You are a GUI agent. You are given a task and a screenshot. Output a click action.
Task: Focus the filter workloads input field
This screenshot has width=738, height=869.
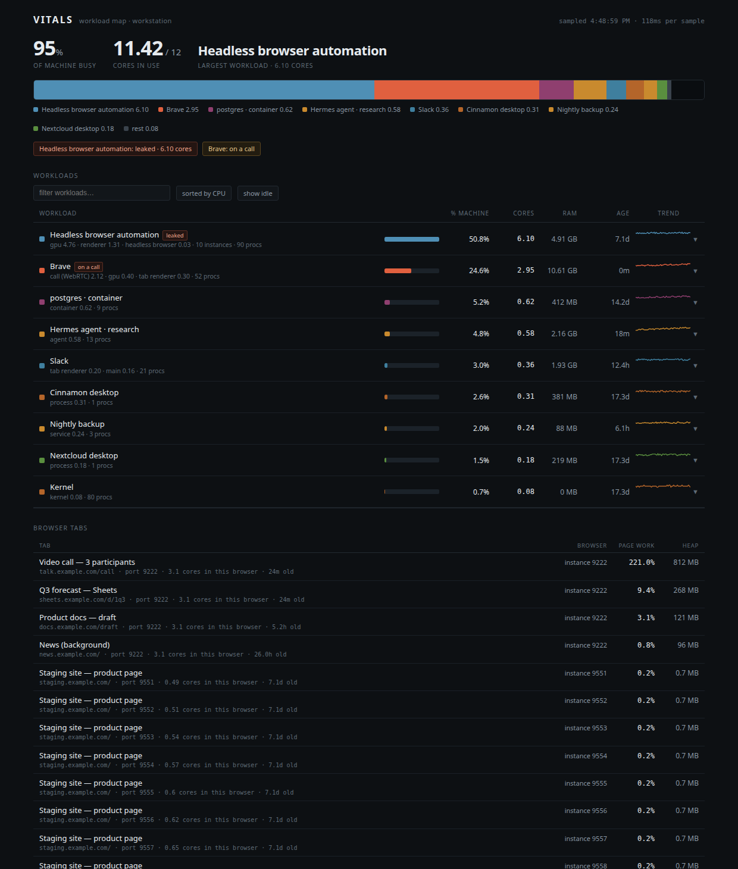102,193
